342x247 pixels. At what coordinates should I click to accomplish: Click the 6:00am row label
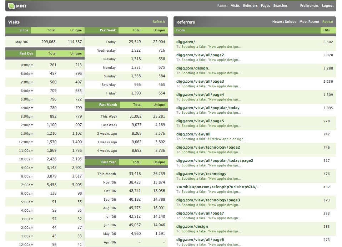click(x=27, y=194)
